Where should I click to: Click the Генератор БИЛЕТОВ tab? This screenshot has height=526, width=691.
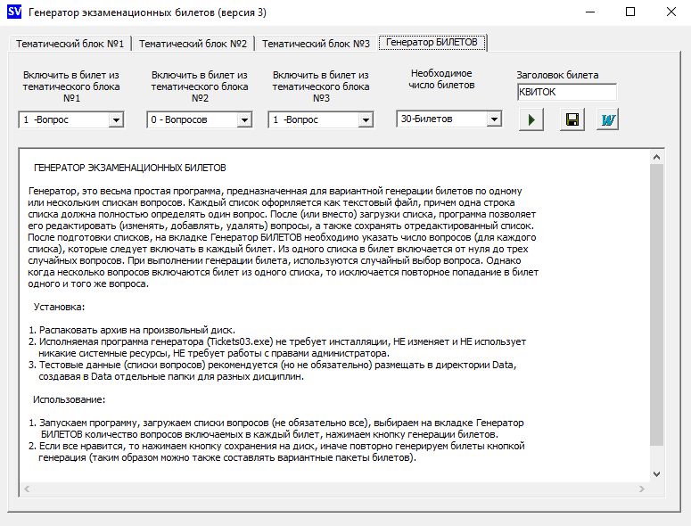[432, 42]
